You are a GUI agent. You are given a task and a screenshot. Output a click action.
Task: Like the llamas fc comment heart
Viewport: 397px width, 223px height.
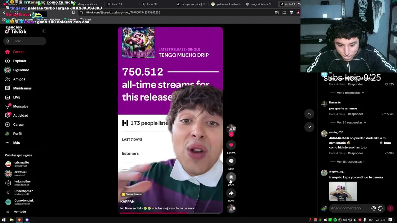coord(383,114)
